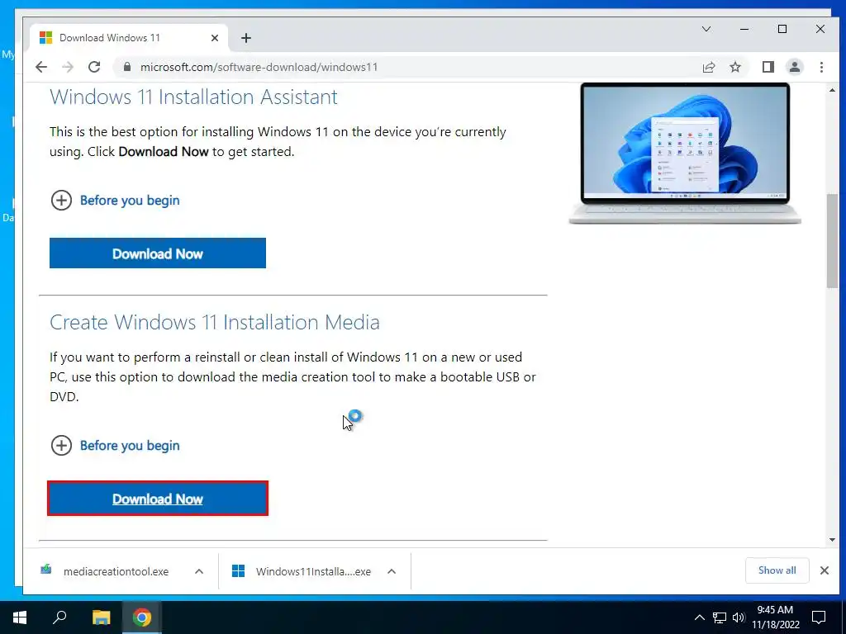Viewport: 846px width, 634px height.
Task: Open File Explorer from the taskbar
Action: 101,617
